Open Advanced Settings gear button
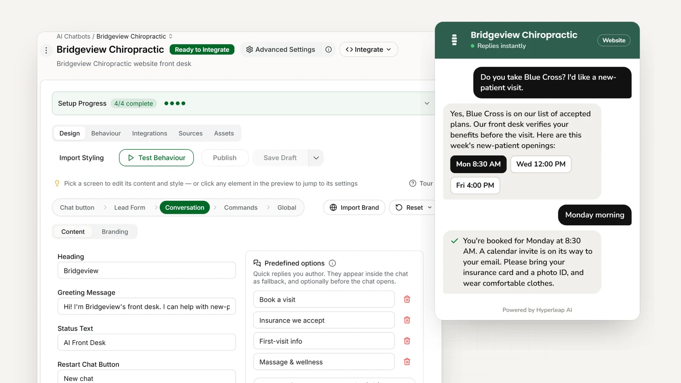The width and height of the screenshot is (681, 383). point(281,49)
